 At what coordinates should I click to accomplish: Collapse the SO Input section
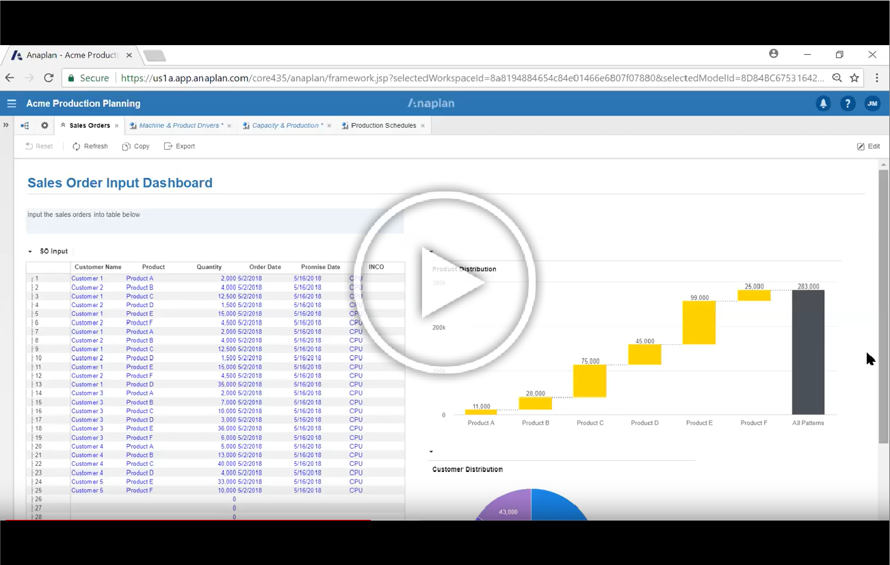(30, 252)
